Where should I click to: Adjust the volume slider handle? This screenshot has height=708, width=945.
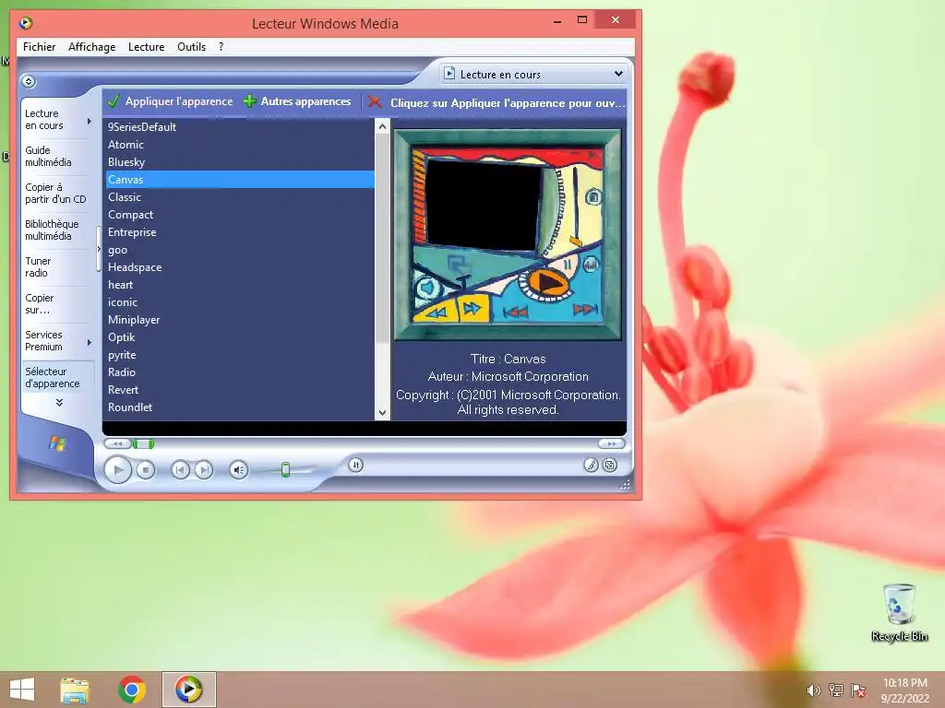pyautogui.click(x=286, y=469)
